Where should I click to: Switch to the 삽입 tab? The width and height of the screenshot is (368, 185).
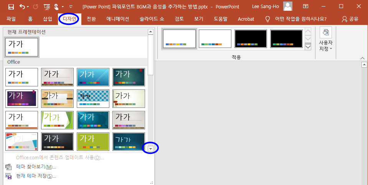click(48, 19)
